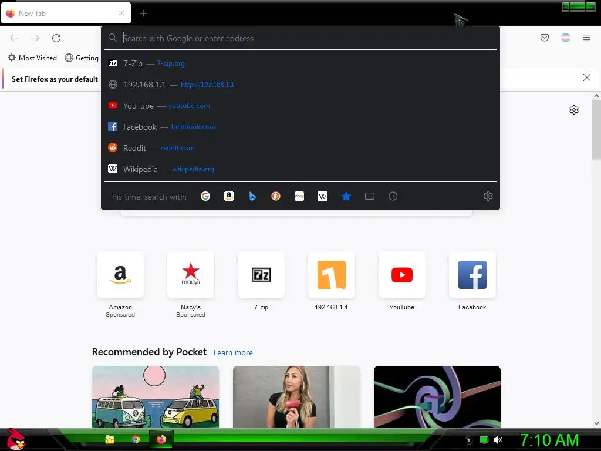Select the Wikipedia suggestion row
Viewport: 601px width, 451px height.
pos(300,169)
